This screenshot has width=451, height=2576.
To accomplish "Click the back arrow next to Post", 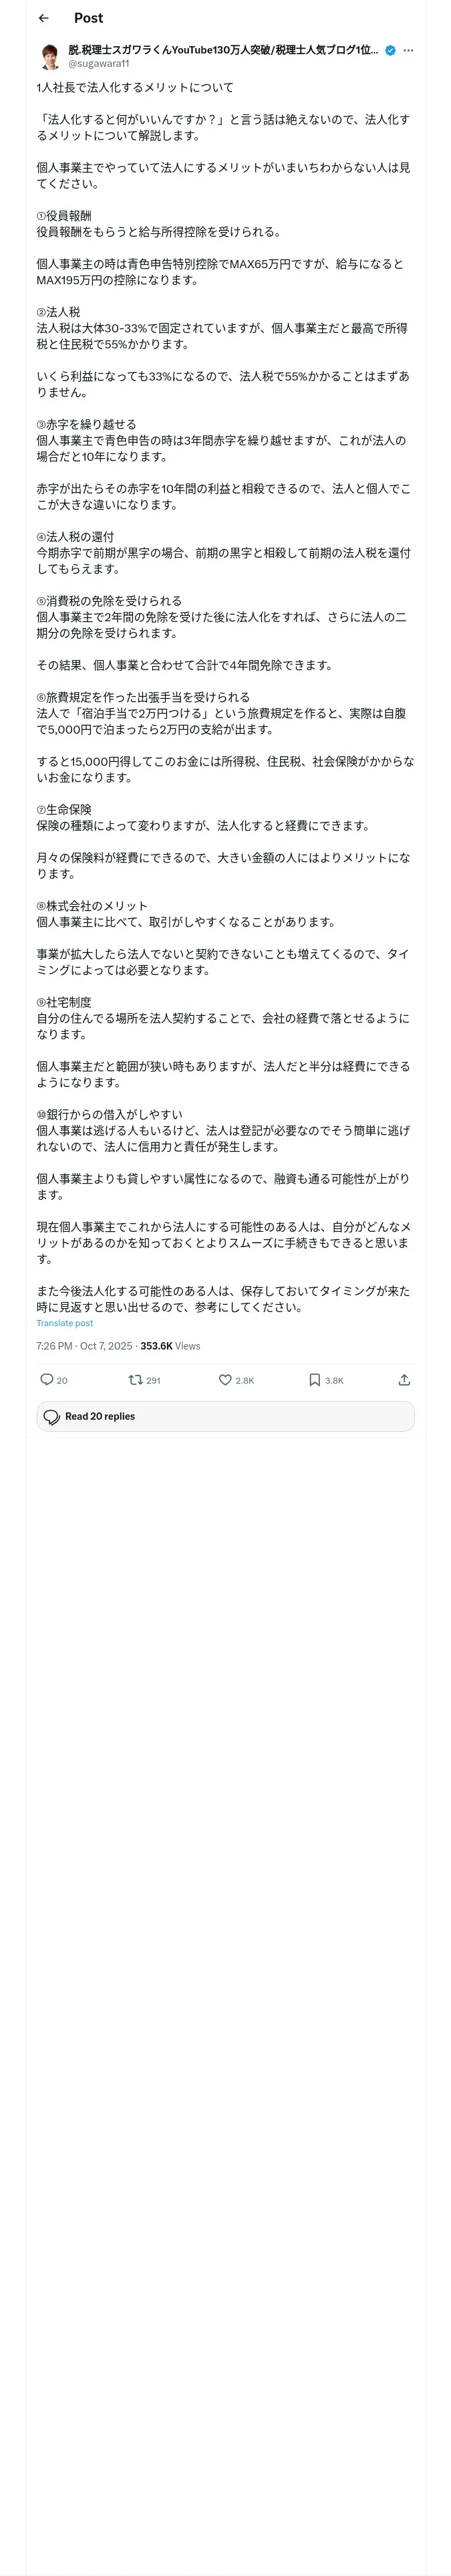I will tap(44, 18).
